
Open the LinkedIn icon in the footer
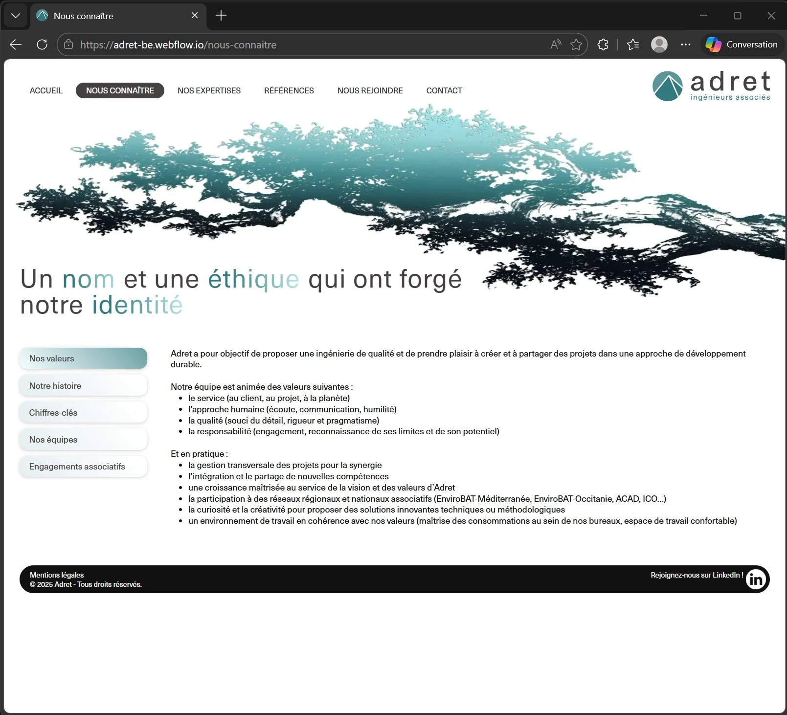point(756,580)
